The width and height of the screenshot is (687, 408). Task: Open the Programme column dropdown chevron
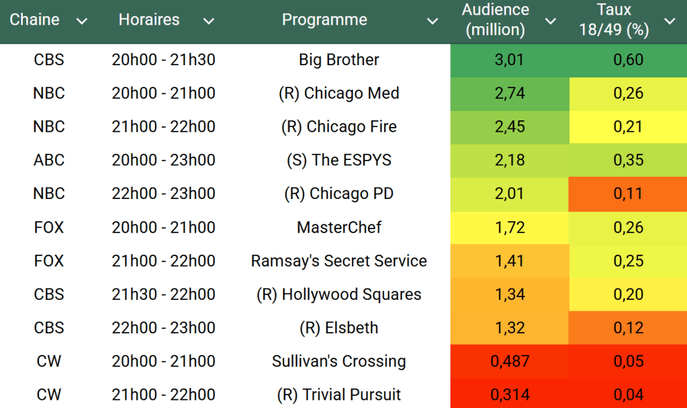click(x=432, y=22)
